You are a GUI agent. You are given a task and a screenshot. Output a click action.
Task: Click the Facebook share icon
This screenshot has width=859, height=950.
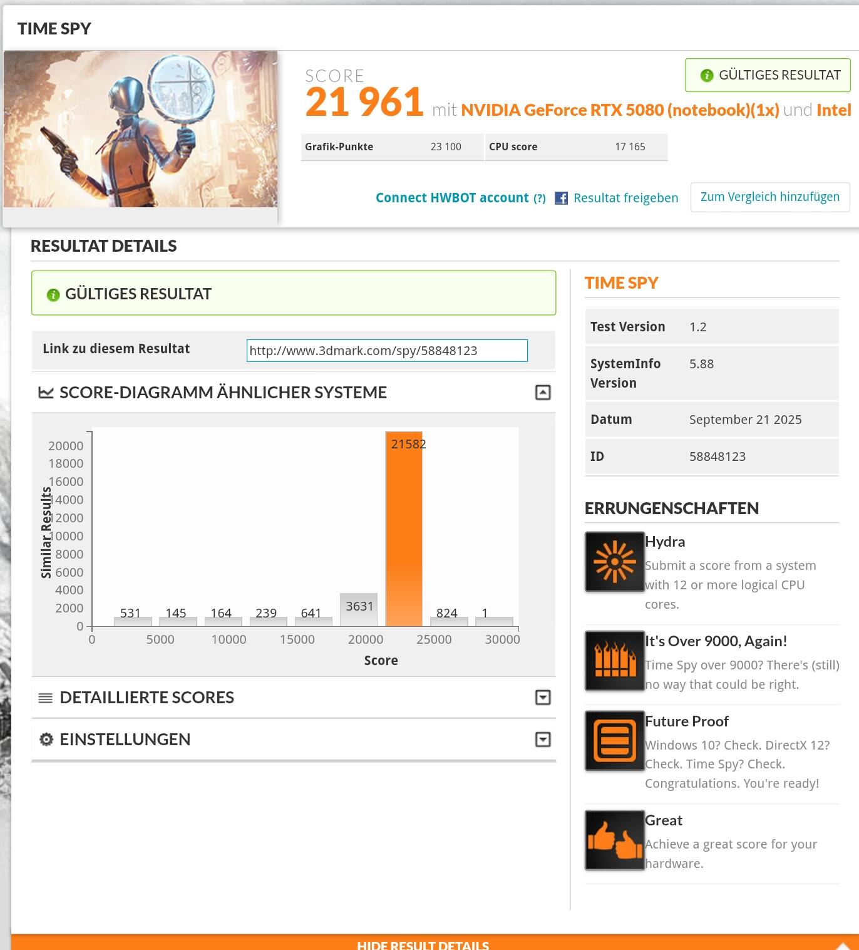[562, 199]
